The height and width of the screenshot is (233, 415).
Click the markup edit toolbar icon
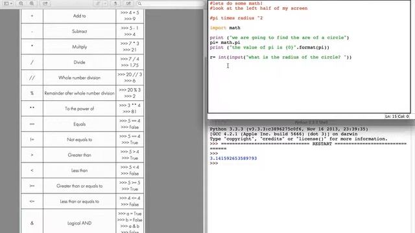tap(128, 3)
